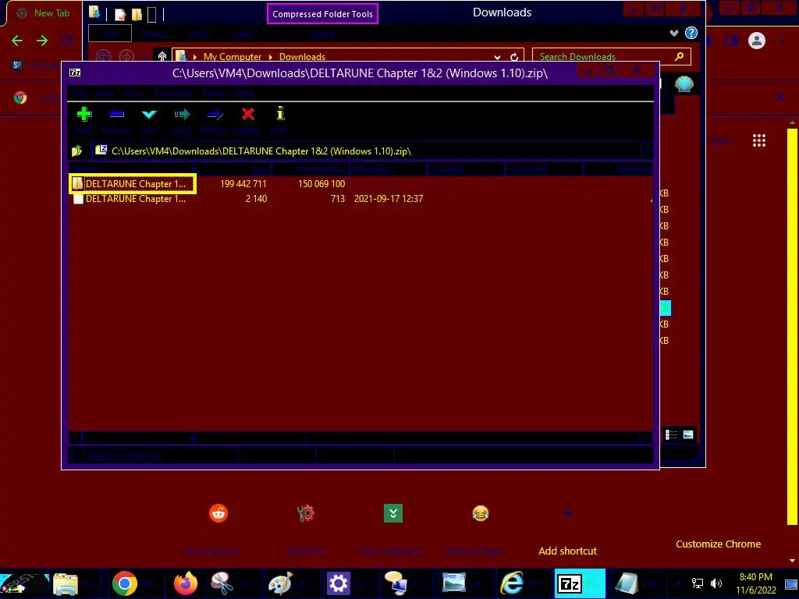Open the File tab in Downloads Explorer
The width and height of the screenshot is (799, 599).
(x=110, y=34)
